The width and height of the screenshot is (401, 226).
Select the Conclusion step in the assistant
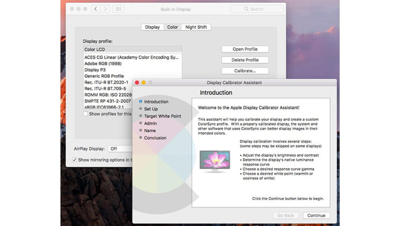(x=152, y=138)
